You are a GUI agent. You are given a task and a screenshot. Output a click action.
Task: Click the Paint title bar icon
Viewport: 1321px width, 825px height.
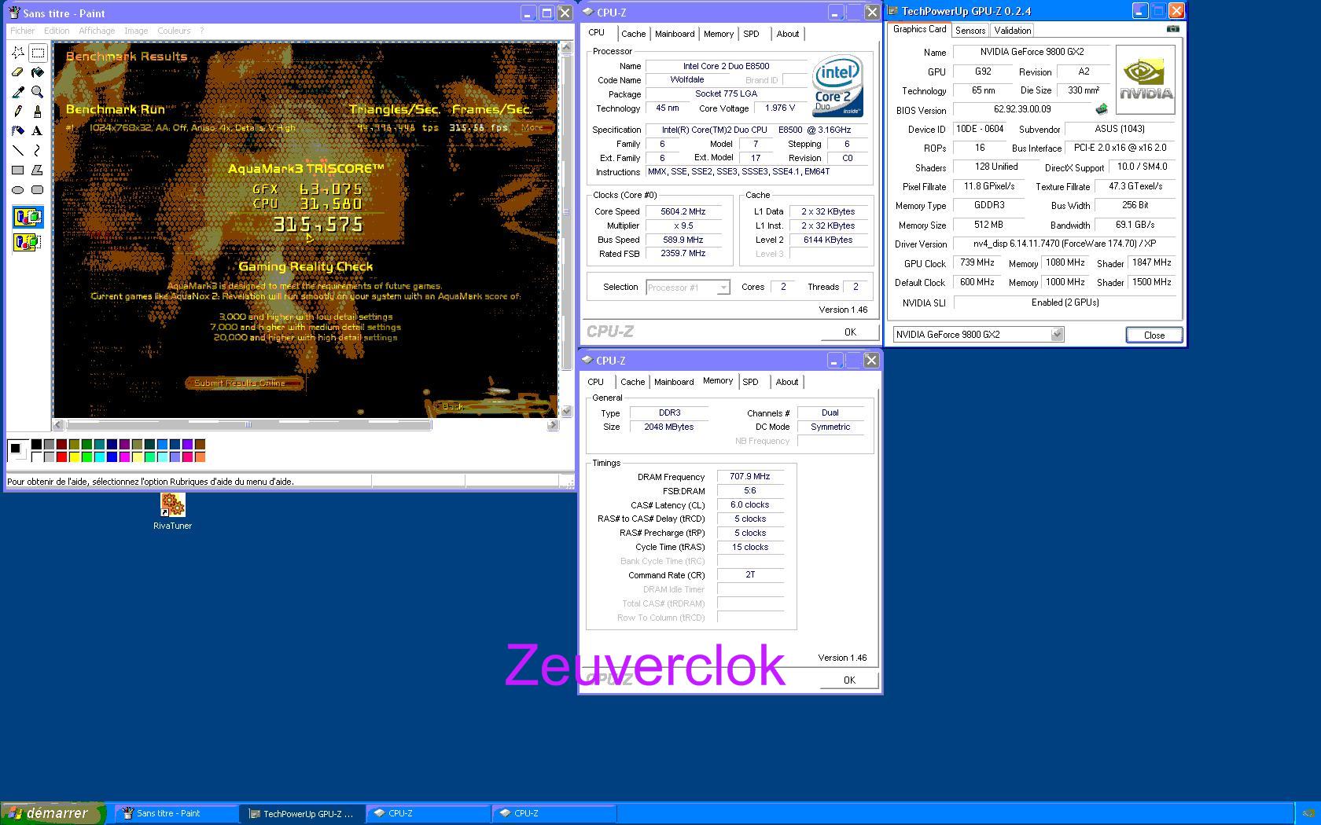point(14,13)
